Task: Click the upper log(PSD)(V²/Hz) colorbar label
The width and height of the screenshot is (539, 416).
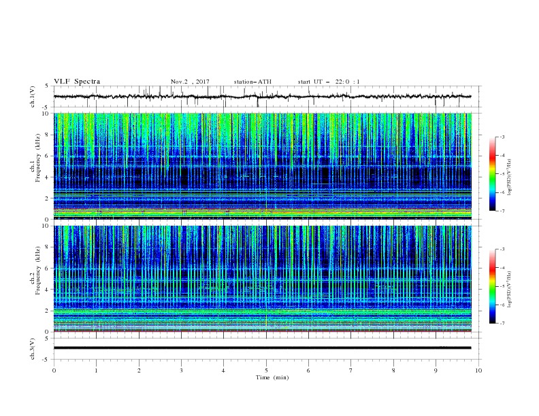Action: [510, 177]
